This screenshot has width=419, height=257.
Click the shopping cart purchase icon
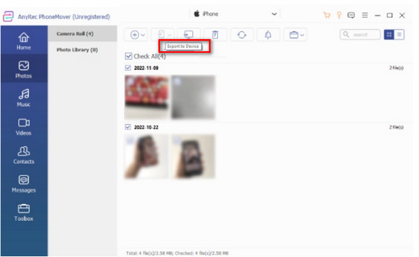click(x=327, y=15)
